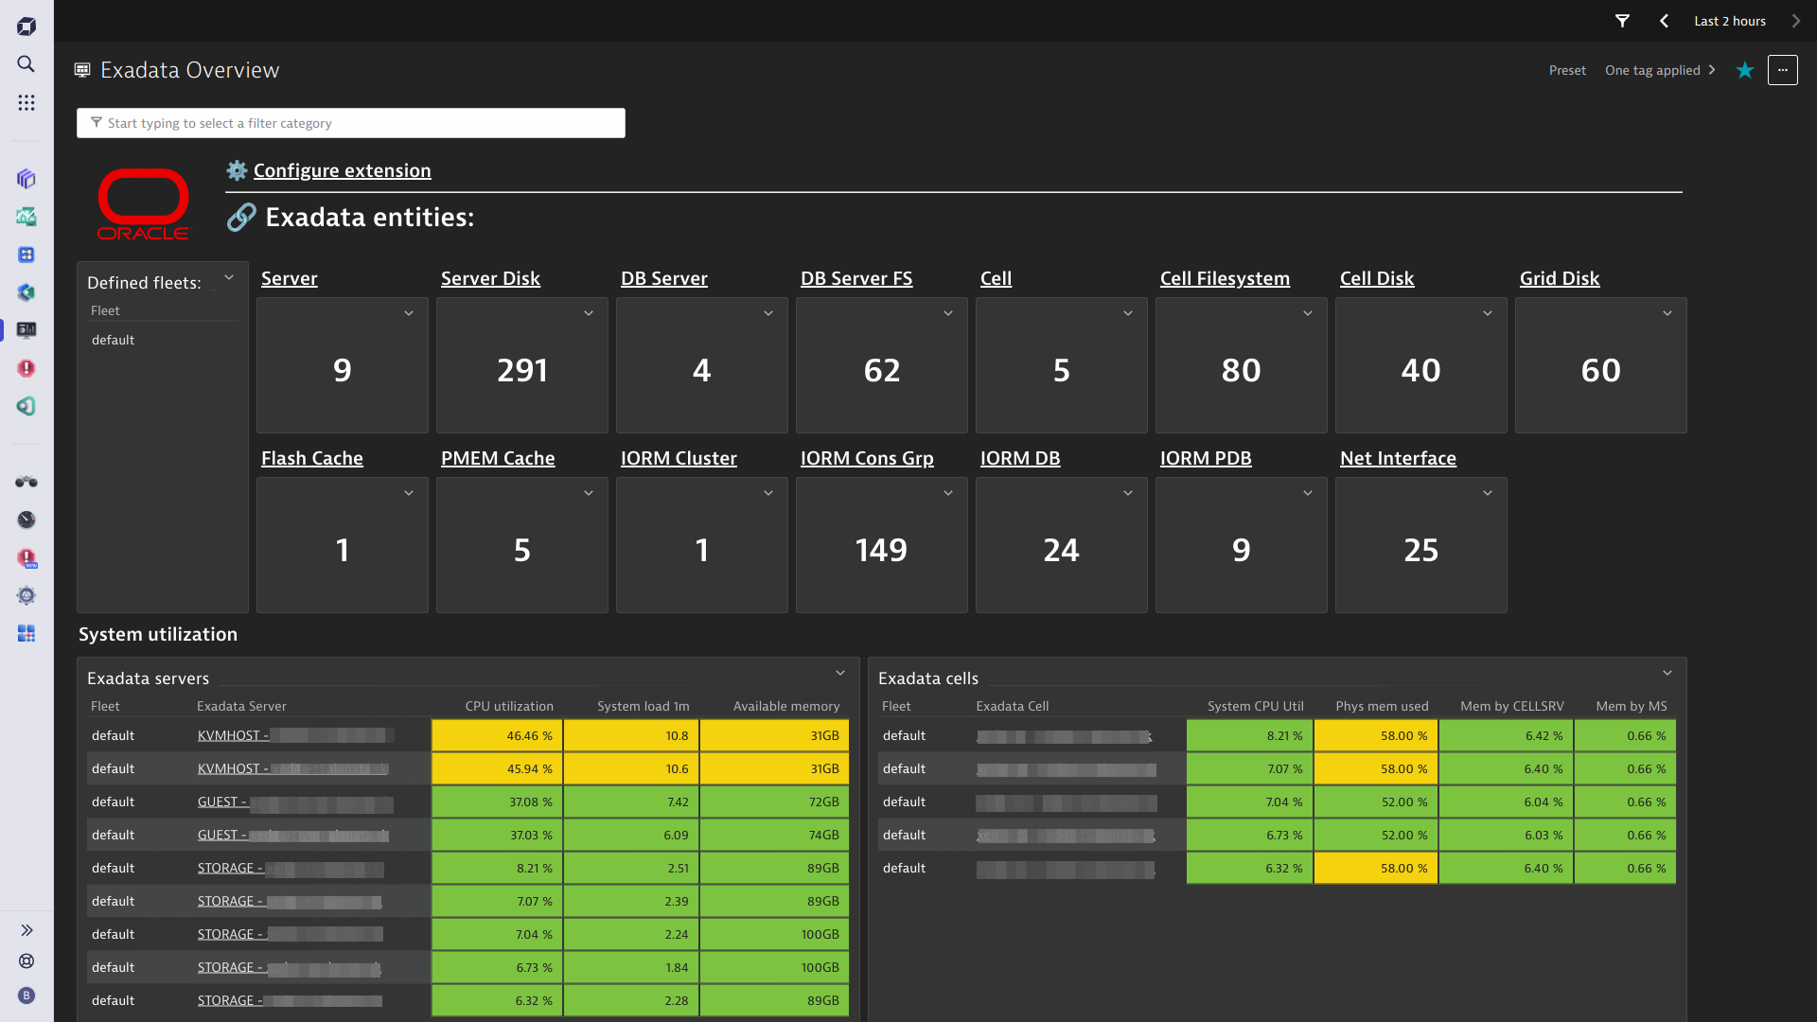
Task: Expand the Defined fleets tile chevron
Action: point(229,277)
